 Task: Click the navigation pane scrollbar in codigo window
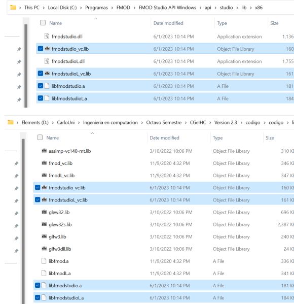(x=23, y=221)
